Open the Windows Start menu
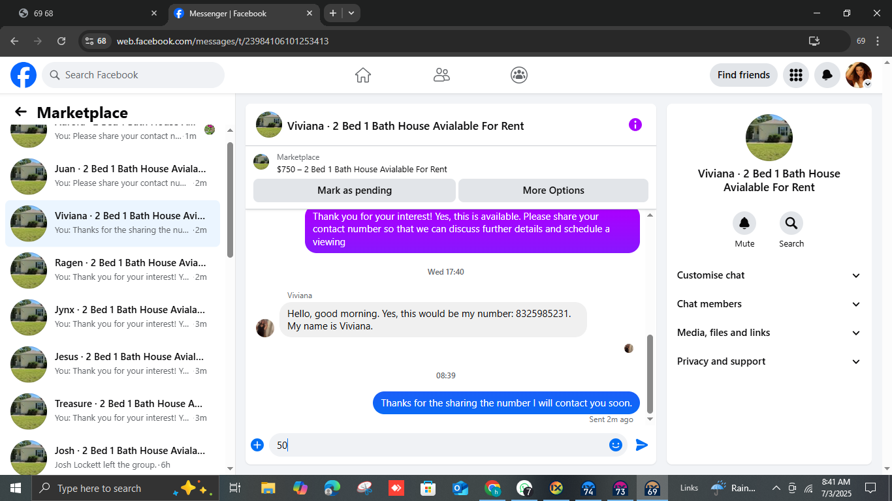892x501 pixels. tap(15, 488)
